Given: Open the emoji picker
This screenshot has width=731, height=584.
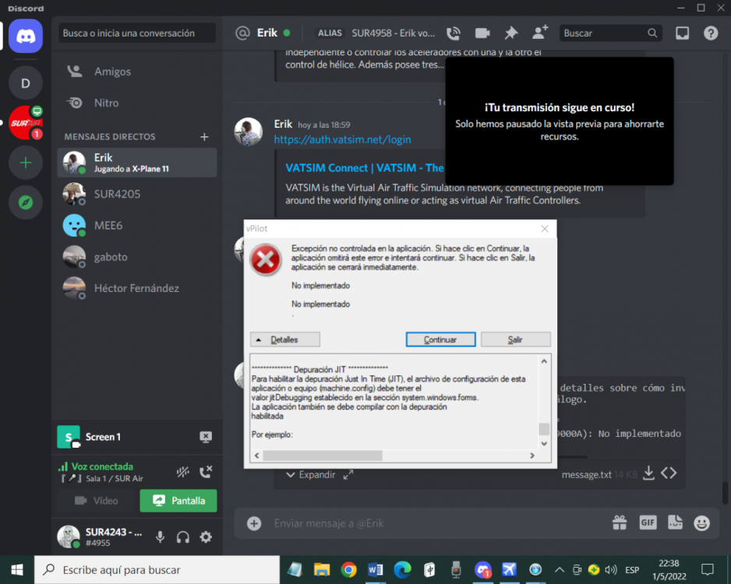Looking at the screenshot, I should (701, 523).
